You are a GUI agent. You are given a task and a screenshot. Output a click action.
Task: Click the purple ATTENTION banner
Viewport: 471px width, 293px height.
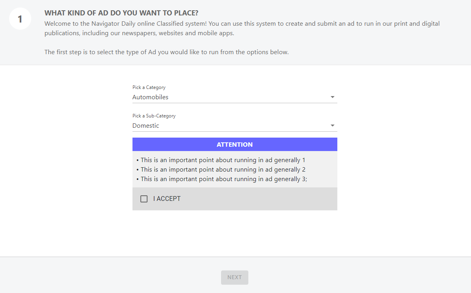point(235,144)
